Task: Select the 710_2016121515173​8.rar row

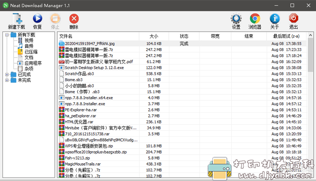Action: [182, 134]
